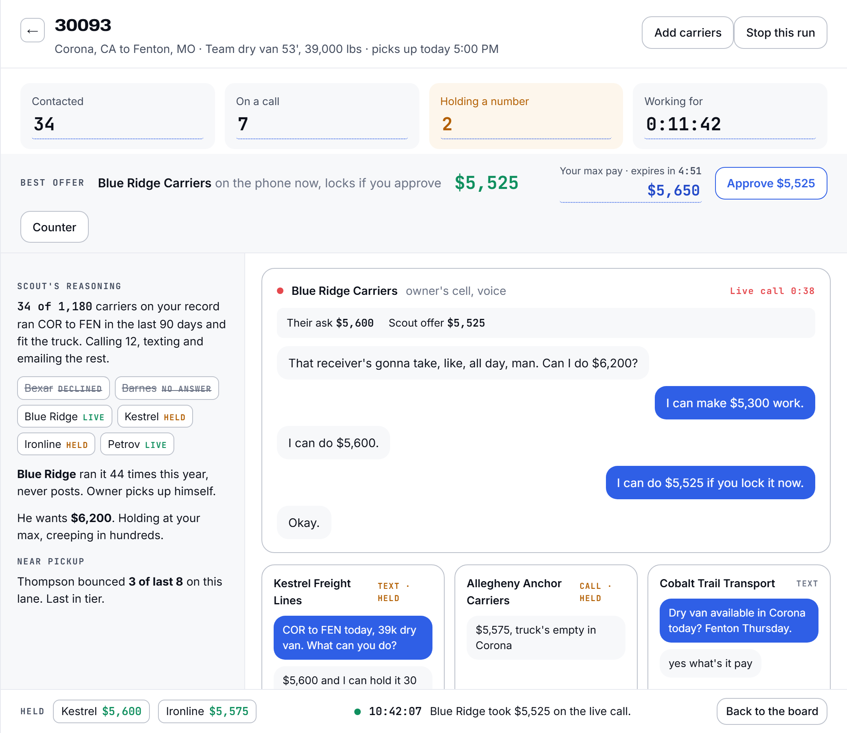Select the Kestrel held chip
This screenshot has height=733, width=847.
[155, 417]
